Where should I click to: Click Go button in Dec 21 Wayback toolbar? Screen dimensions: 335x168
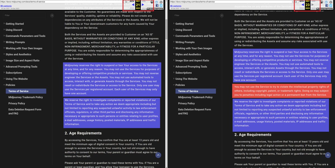click(x=126, y=2)
